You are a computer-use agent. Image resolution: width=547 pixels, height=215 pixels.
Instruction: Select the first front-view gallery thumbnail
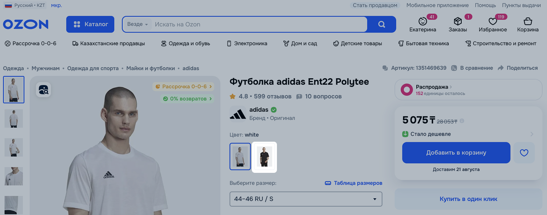(14, 90)
